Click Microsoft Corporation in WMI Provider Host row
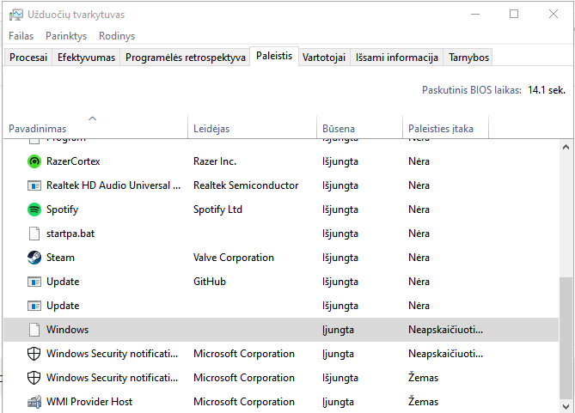 pos(244,402)
